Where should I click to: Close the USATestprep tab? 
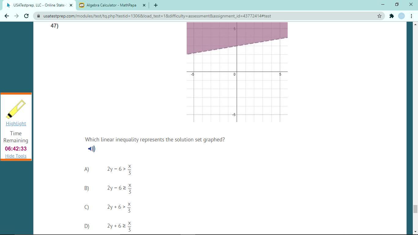71,5
